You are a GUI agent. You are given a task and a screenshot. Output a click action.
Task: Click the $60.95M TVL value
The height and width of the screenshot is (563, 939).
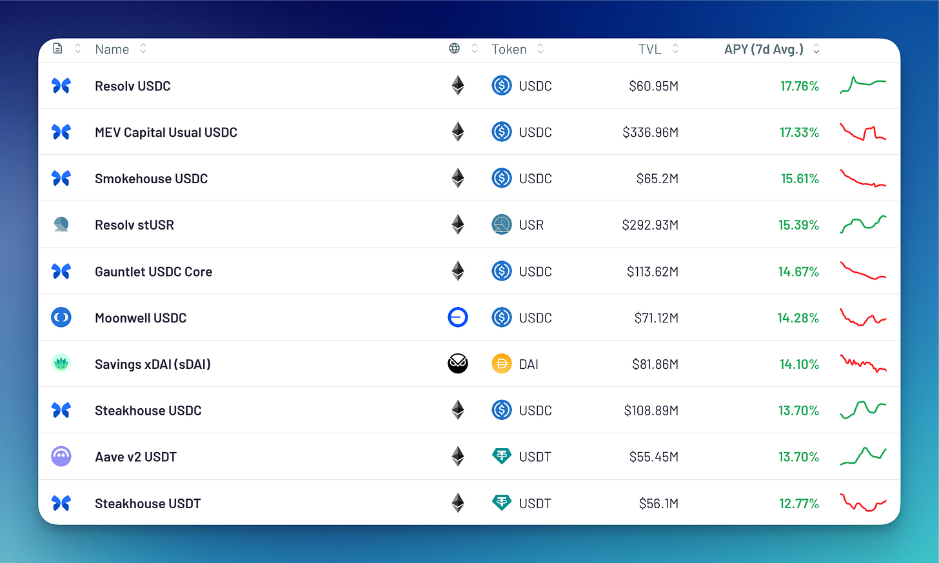click(653, 86)
